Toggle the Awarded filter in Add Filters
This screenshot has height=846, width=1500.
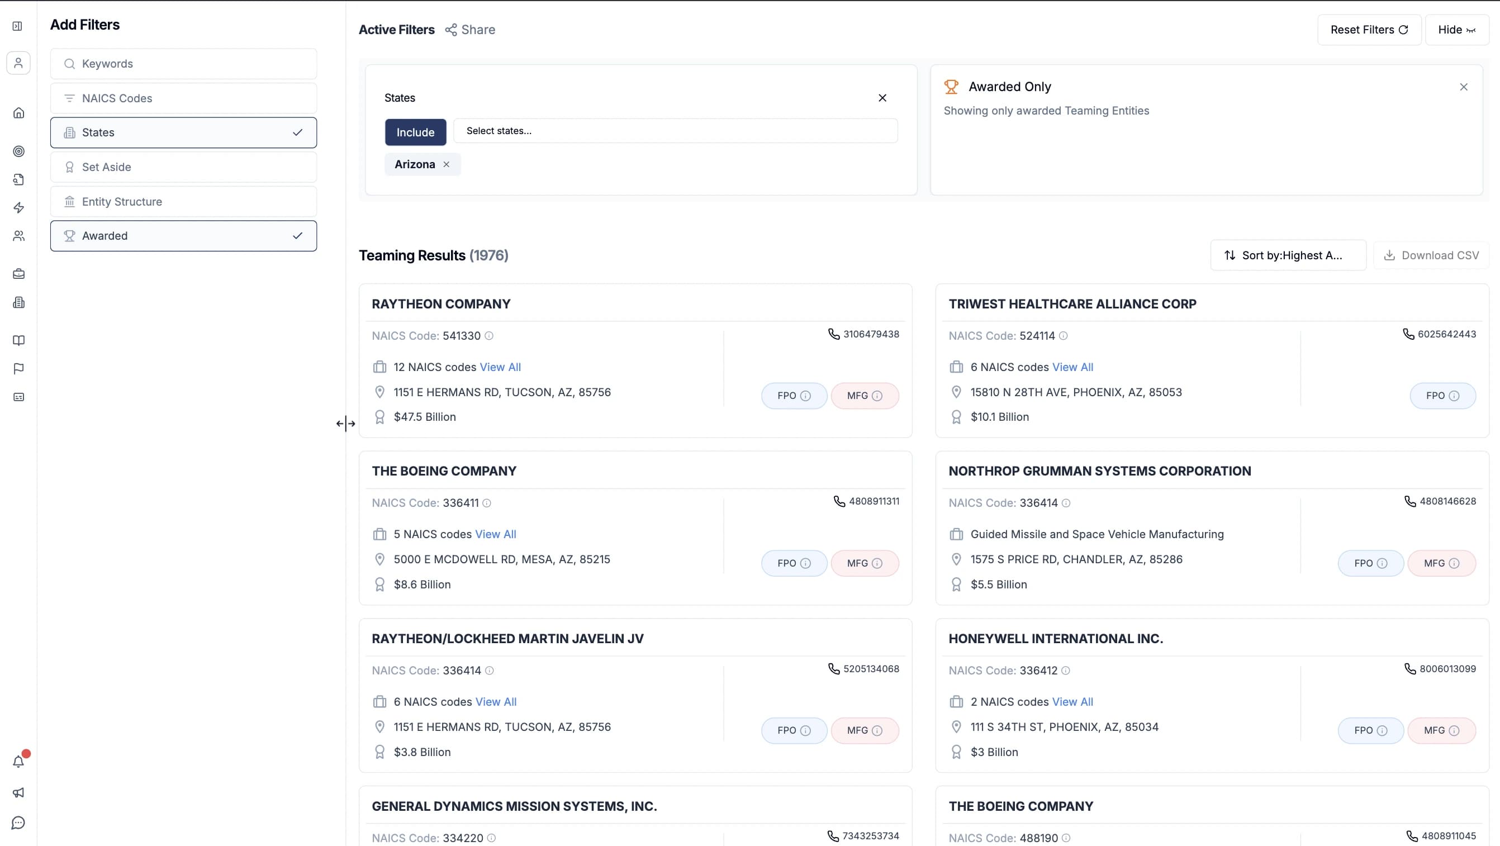tap(183, 236)
